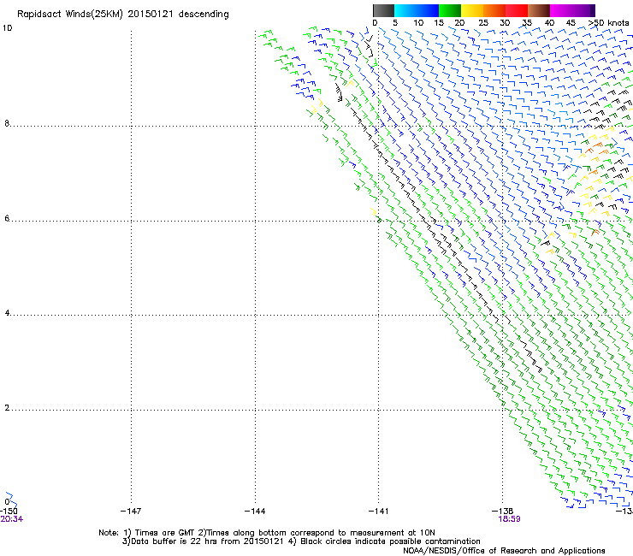
Task: Click the latitude label "4"
Action: 7,313
